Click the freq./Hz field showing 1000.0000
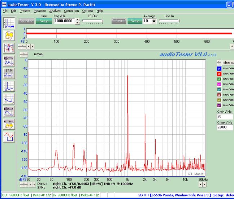234x199 pixels. 64,21
